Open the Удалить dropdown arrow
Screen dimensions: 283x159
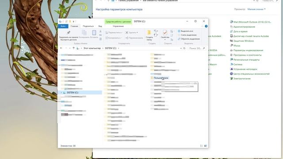coord(137,33)
